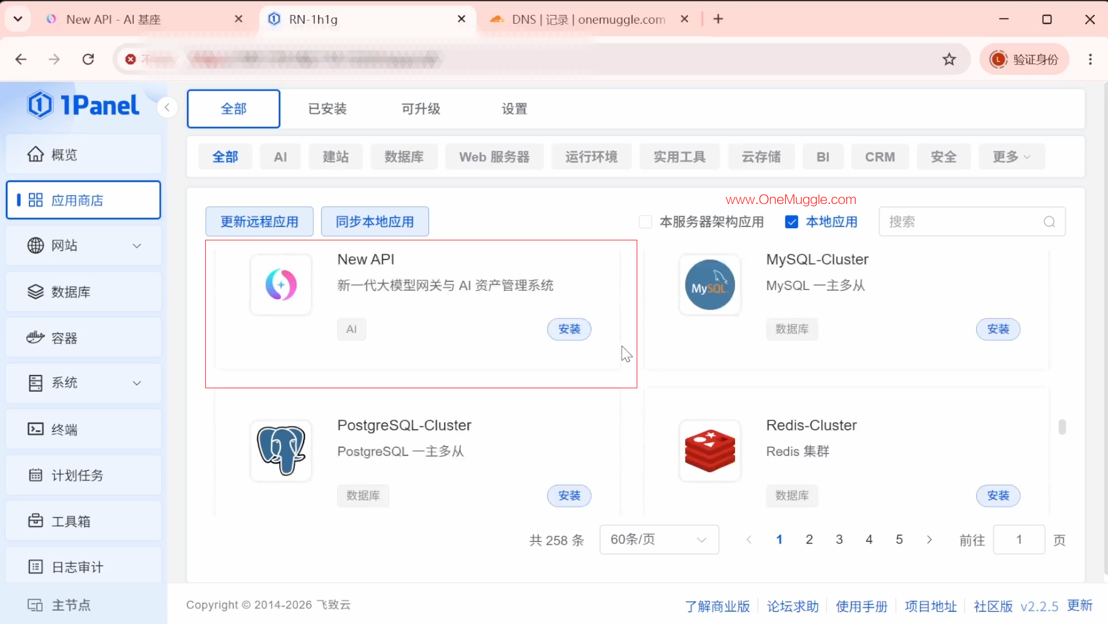Install the New API app
Image resolution: width=1108 pixels, height=624 pixels.
pyautogui.click(x=569, y=329)
